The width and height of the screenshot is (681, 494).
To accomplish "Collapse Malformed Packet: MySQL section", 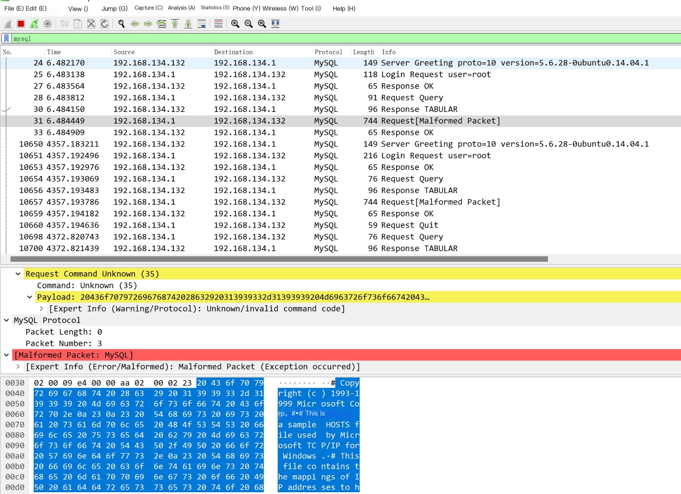I will [x=6, y=355].
